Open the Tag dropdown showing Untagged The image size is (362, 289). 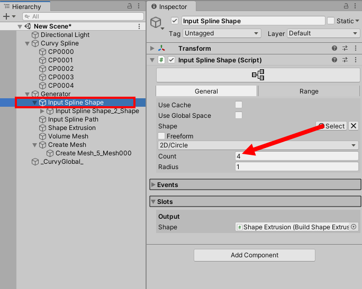point(222,33)
